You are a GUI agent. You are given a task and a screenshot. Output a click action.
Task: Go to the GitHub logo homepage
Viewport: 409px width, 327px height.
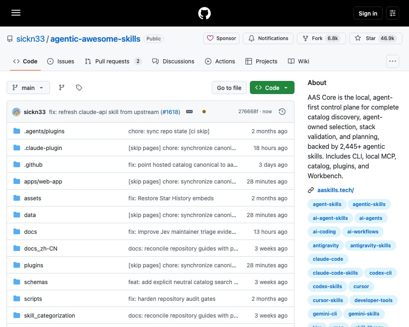click(x=204, y=13)
